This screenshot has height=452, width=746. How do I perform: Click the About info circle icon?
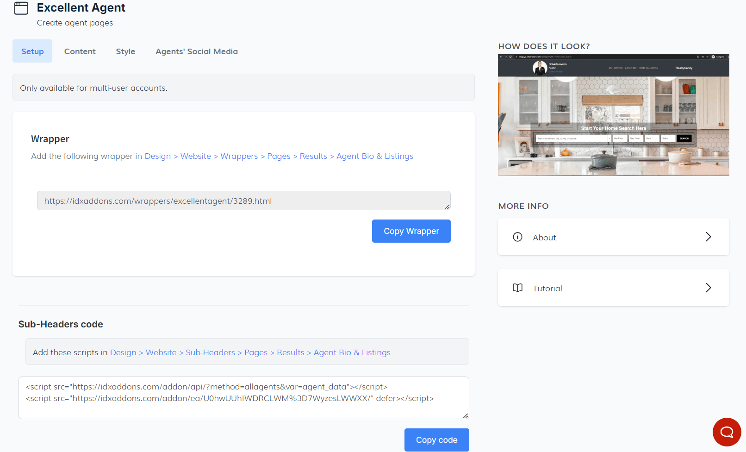pos(517,237)
